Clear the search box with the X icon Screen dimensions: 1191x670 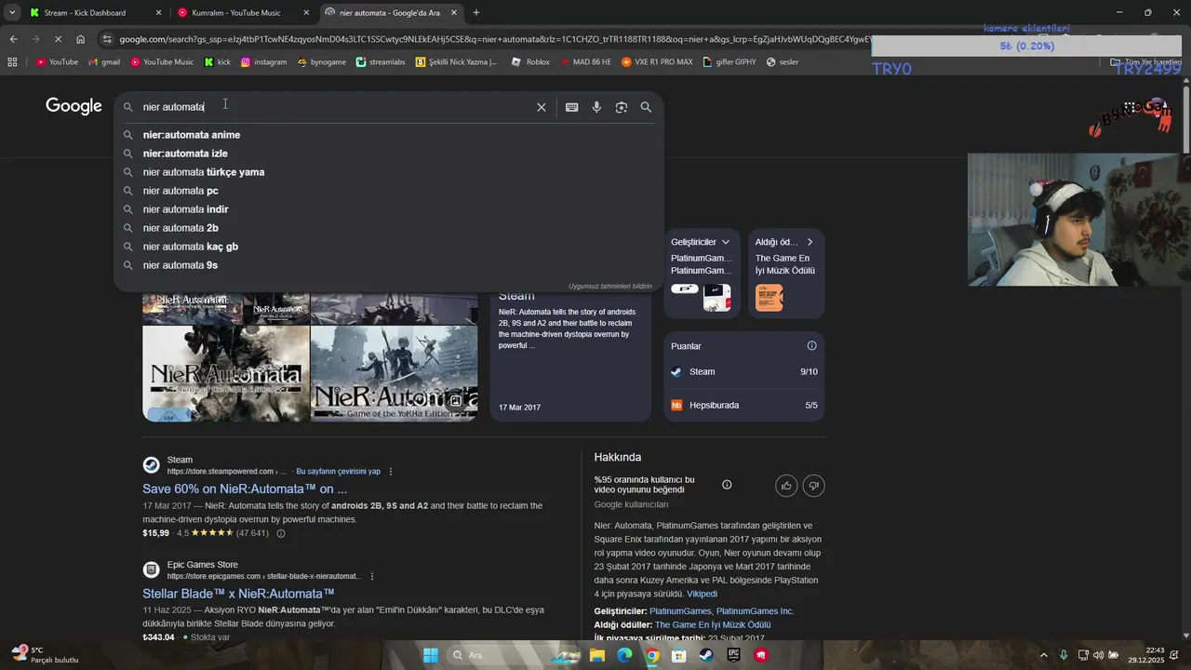(541, 107)
